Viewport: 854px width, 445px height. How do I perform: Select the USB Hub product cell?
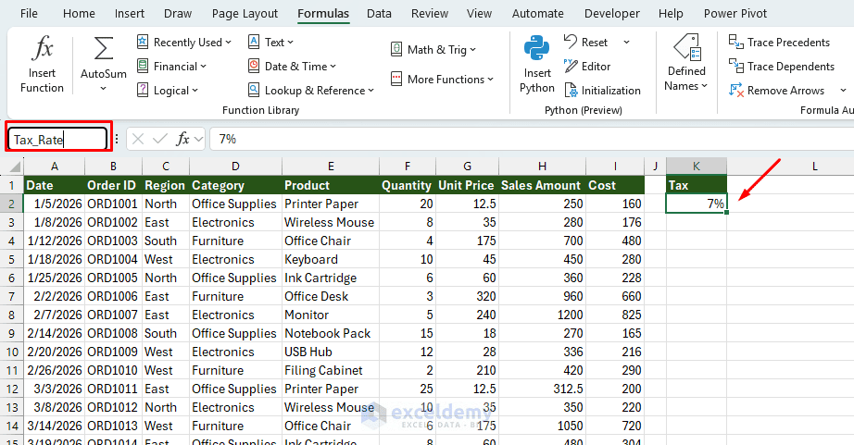pos(331,352)
